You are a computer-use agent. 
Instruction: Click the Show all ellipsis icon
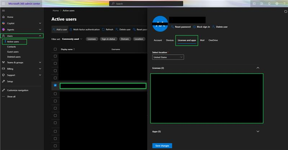[4, 96]
